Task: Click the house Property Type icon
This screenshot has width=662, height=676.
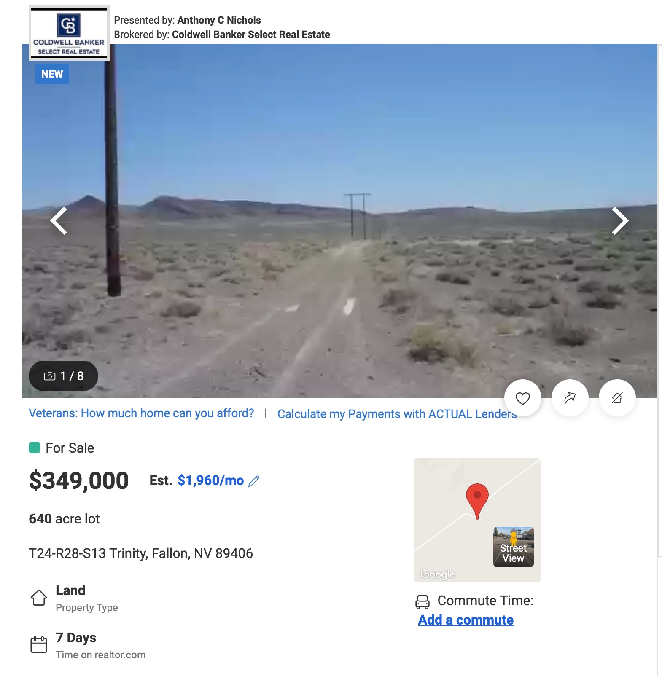Action: point(39,597)
